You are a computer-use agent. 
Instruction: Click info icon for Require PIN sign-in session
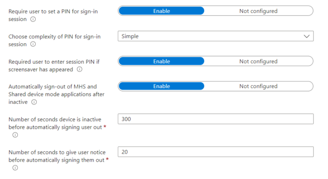(x=33, y=19)
